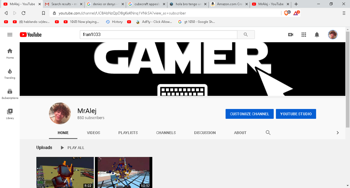Open the 8:02 upload thumbnail
This screenshot has height=188, width=350.
[65, 172]
